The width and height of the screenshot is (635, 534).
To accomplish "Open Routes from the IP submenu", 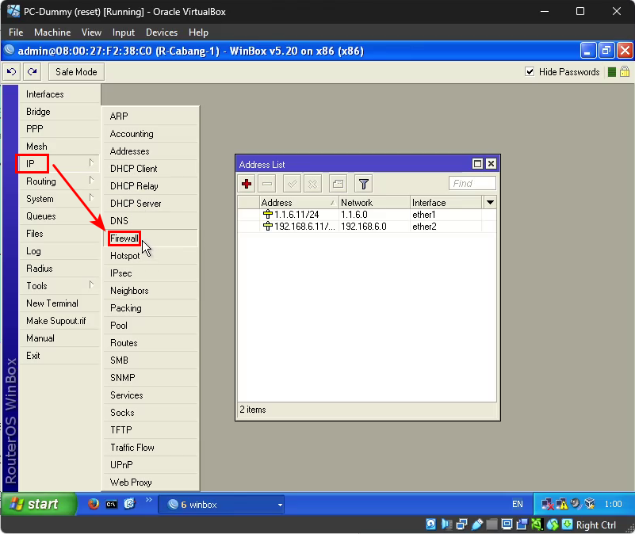I will click(151, 343).
